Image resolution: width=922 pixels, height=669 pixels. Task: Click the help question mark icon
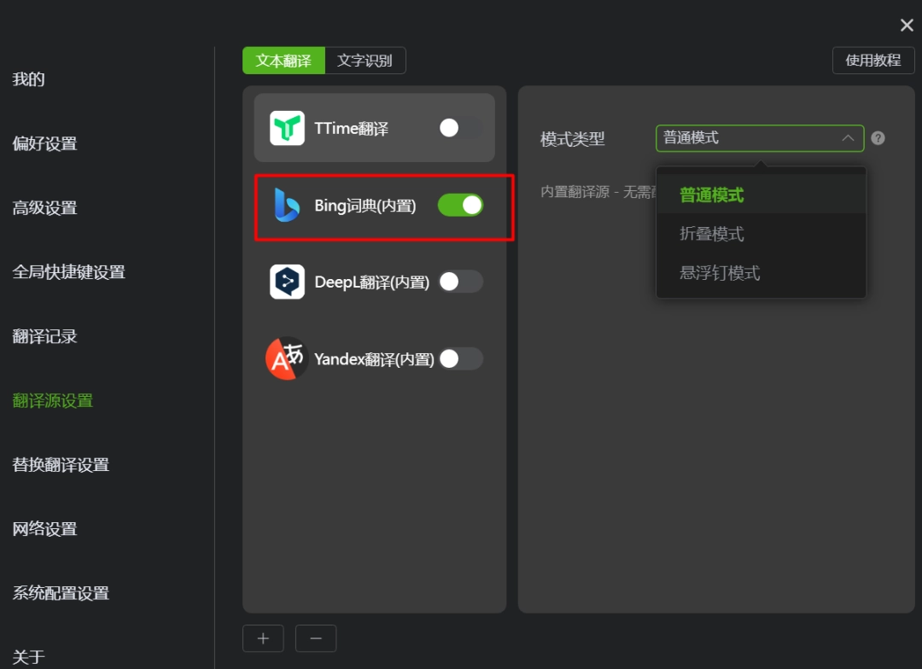click(x=878, y=138)
